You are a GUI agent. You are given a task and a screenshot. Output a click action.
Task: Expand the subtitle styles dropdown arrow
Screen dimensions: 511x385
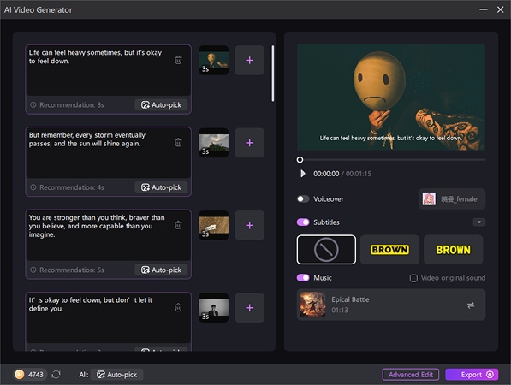479,222
